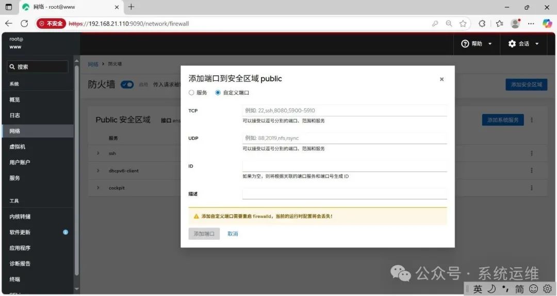The image size is (557, 296).
Task: Click the TCP ports input field
Action: pos(344,110)
